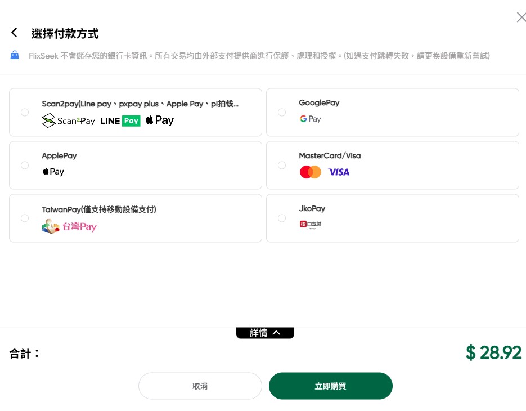Click the 立即購買 buy now button
Screen dimensions: 526x411
(x=330, y=386)
